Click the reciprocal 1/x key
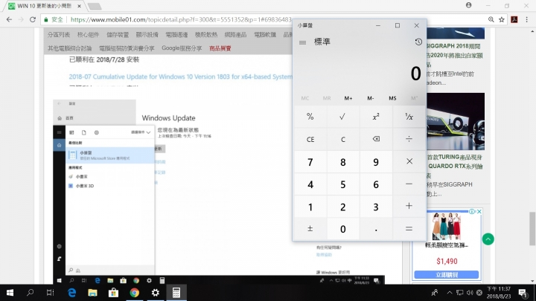The image size is (536, 301). (x=409, y=117)
